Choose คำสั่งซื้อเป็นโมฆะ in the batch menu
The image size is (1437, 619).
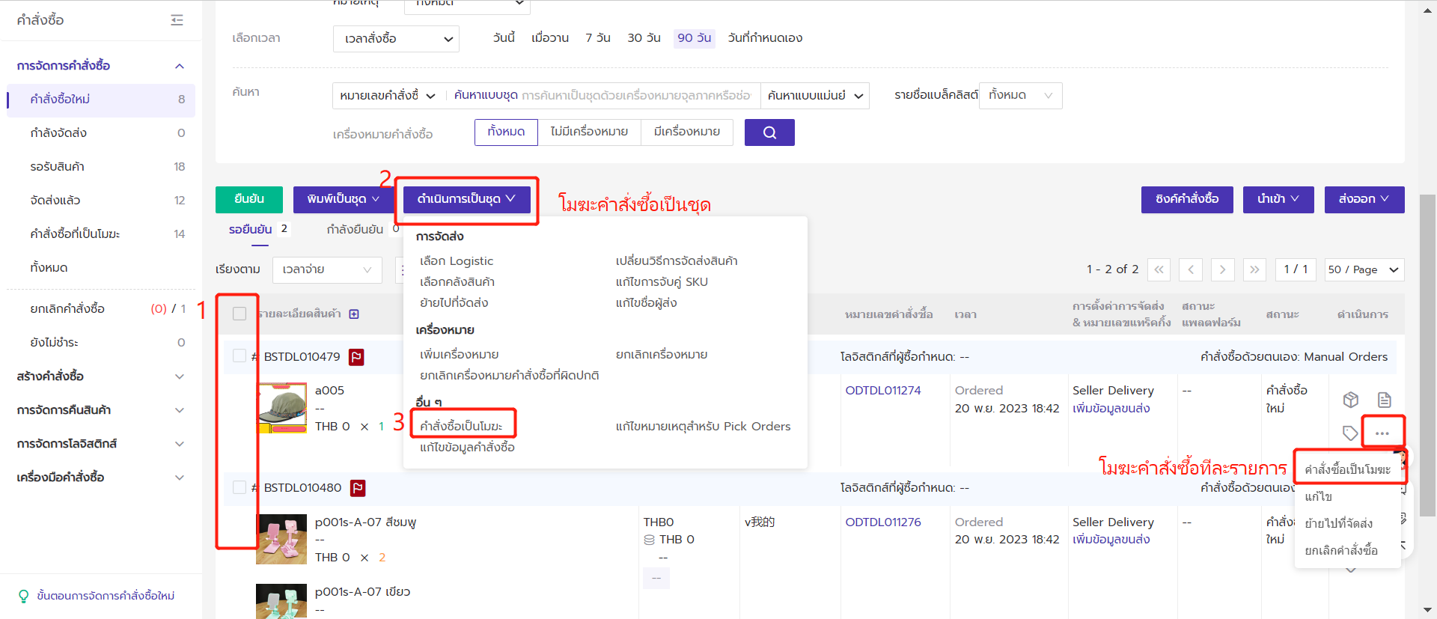(x=461, y=426)
